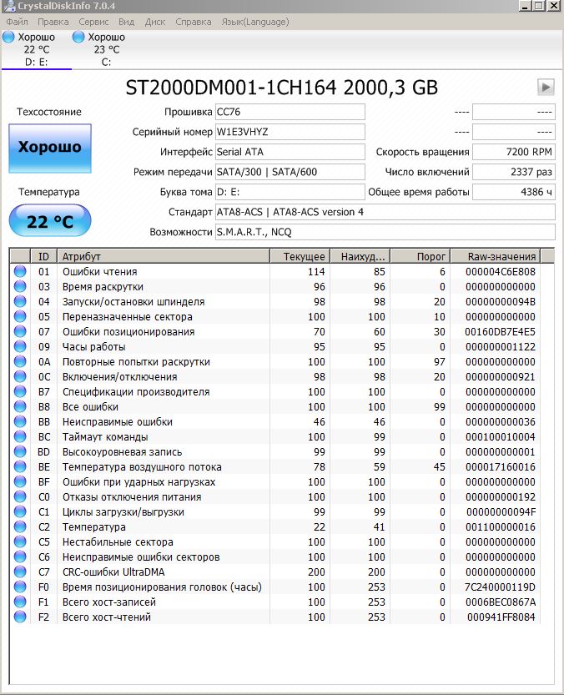This screenshot has width=564, height=695.
Task: Click status icon for Время раскрутки row
Action: tap(20, 286)
